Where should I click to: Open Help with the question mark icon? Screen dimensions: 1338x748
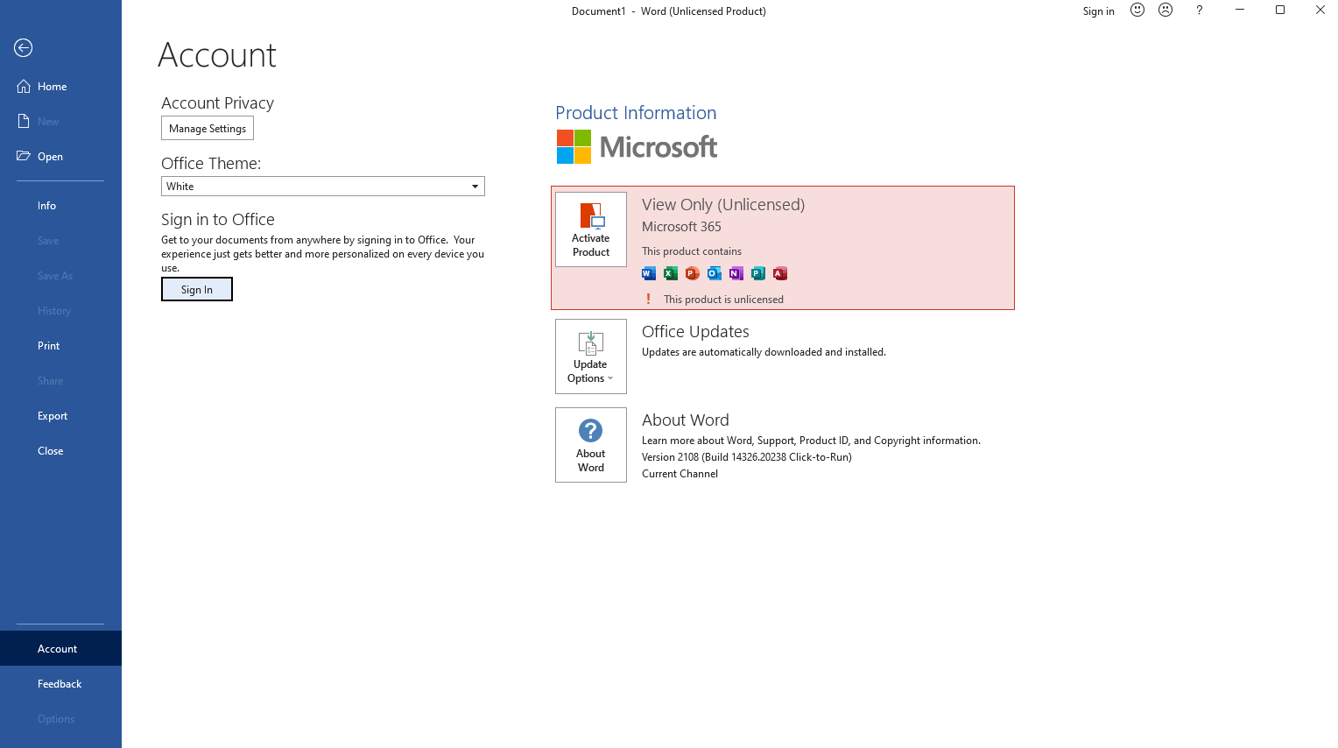coord(1200,11)
